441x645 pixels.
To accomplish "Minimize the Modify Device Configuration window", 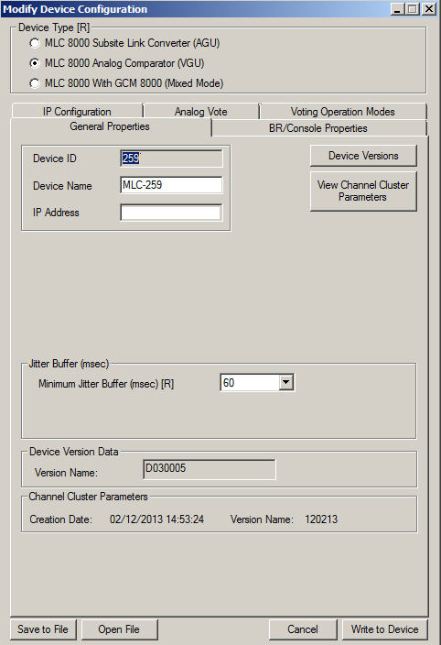I will (x=397, y=9).
